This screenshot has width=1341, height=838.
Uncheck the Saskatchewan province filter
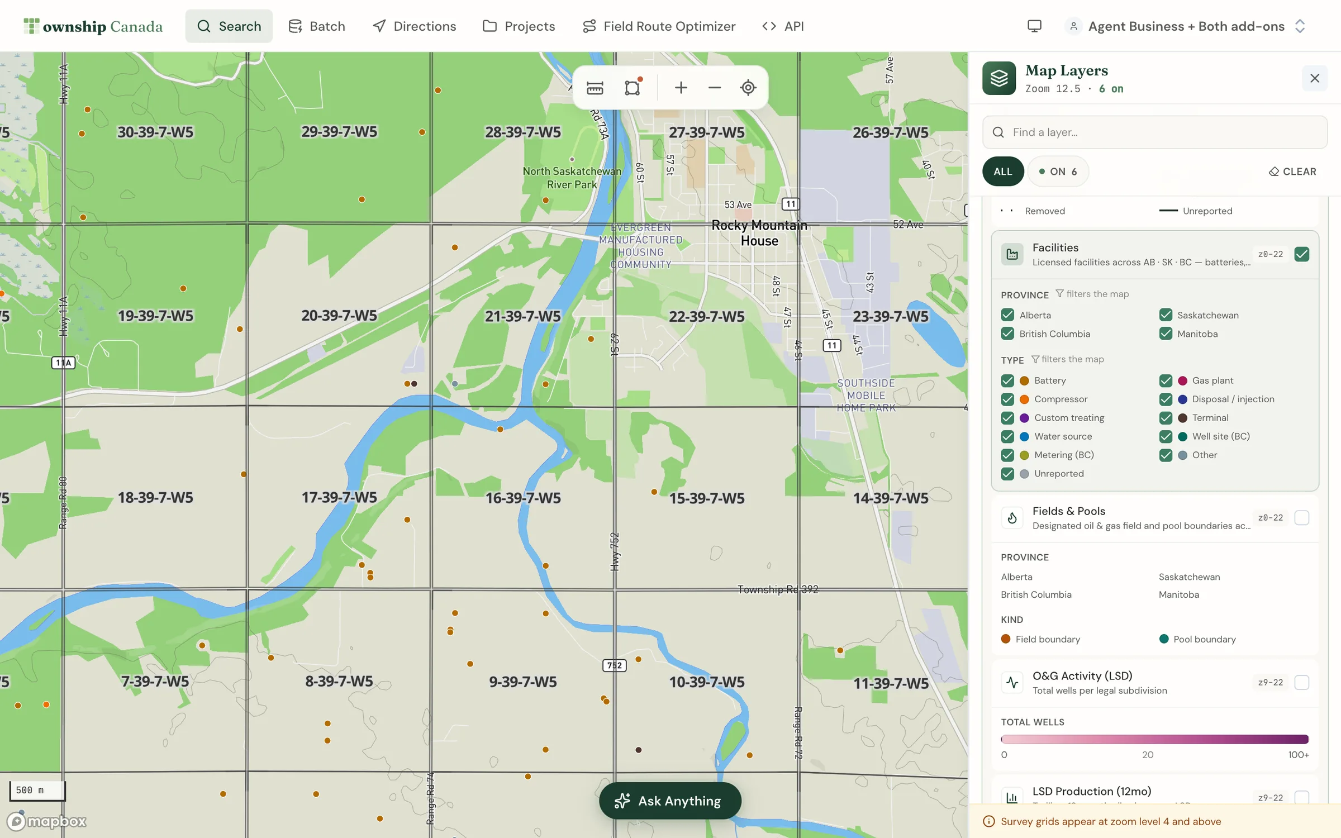pyautogui.click(x=1166, y=315)
